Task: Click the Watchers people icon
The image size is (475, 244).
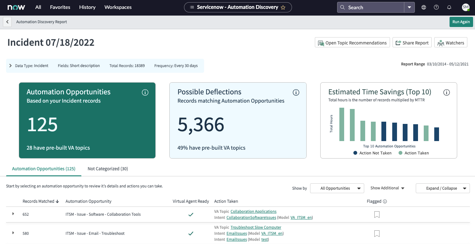Action: [x=441, y=43]
